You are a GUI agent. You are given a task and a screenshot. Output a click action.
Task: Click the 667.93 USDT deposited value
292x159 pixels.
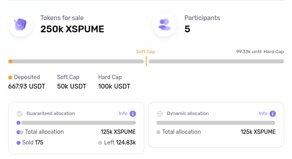[27, 86]
